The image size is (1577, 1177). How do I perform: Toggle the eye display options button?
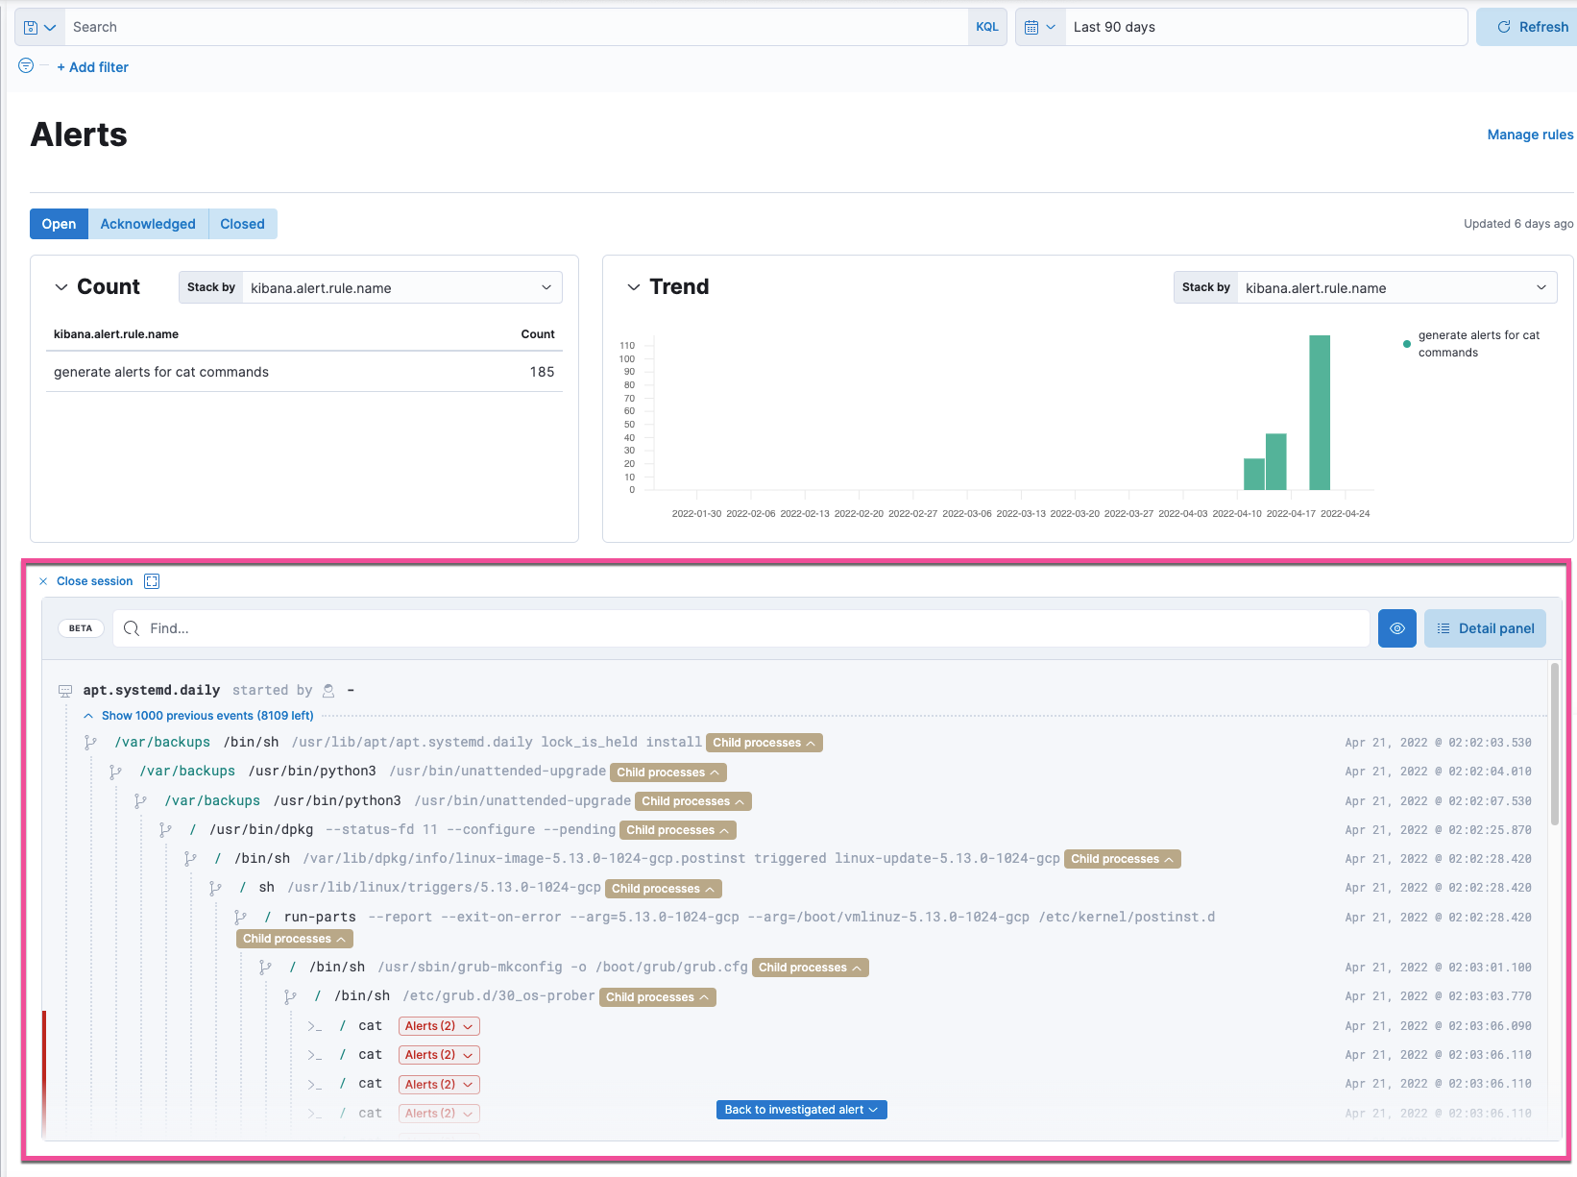click(1396, 628)
